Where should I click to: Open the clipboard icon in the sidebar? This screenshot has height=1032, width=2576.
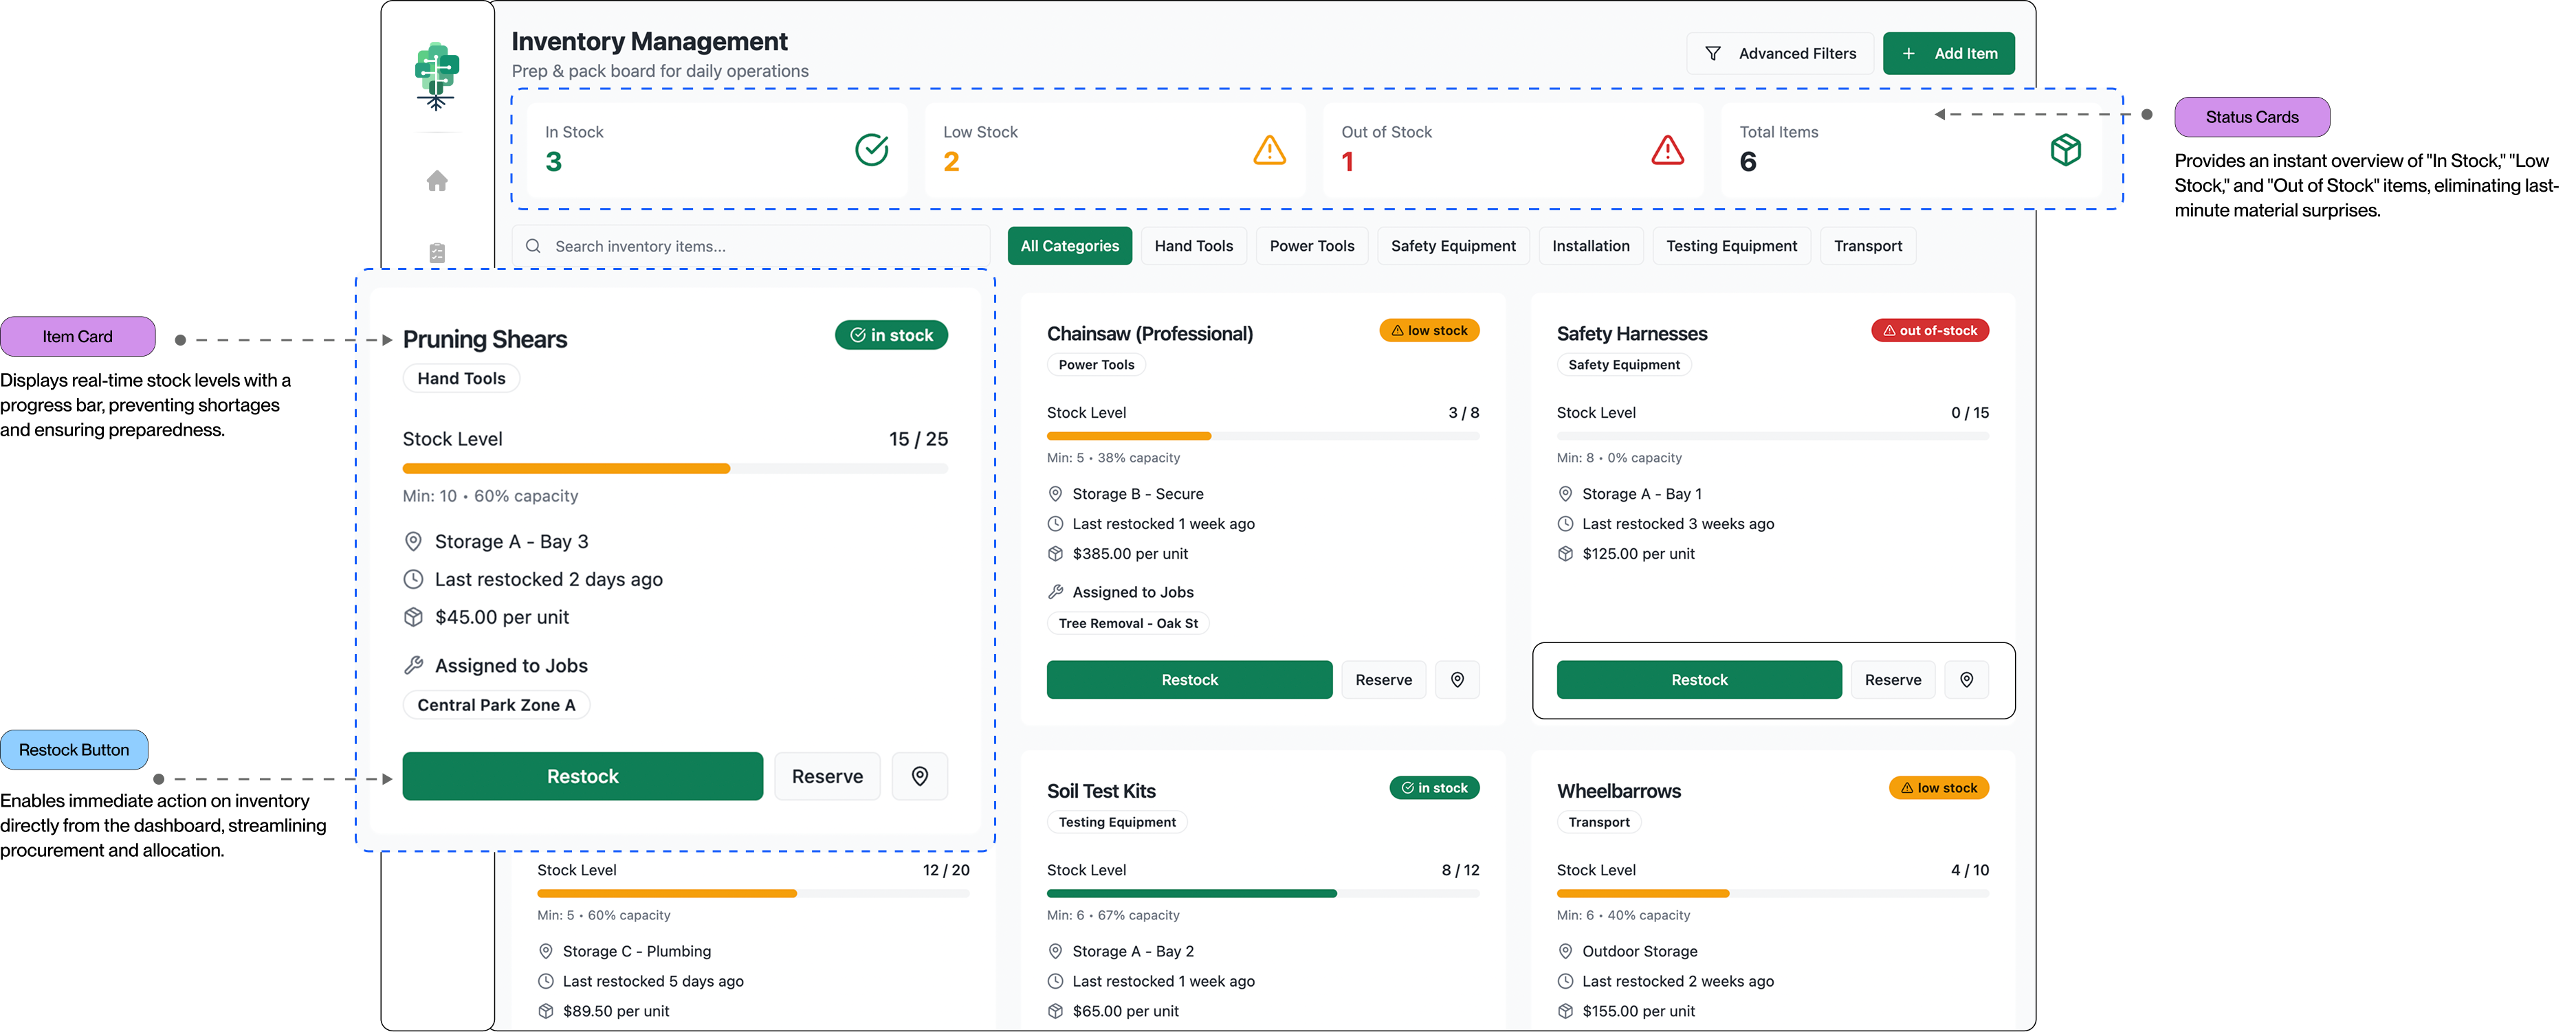pyautogui.click(x=437, y=253)
